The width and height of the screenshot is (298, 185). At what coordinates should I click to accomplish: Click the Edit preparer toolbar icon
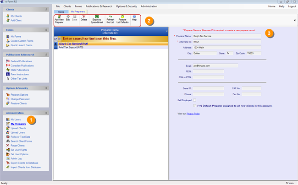click(x=68, y=18)
